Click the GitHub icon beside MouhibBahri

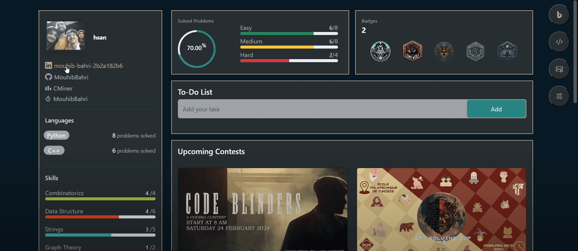coord(49,77)
